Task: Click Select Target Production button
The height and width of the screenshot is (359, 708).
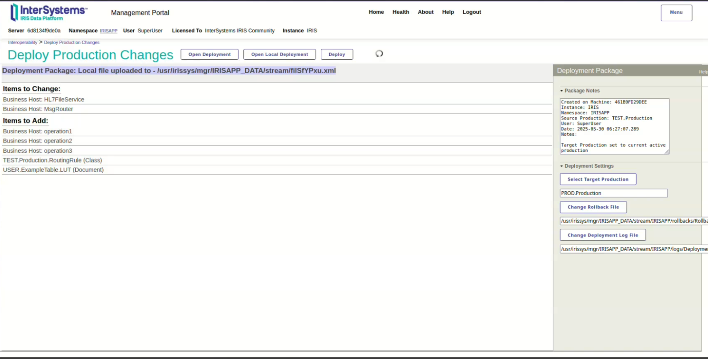Action: [x=598, y=179]
